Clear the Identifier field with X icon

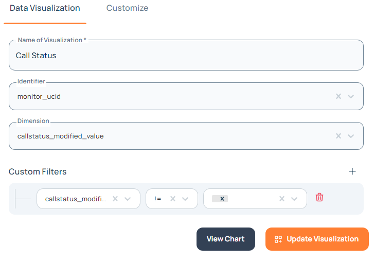(x=339, y=96)
